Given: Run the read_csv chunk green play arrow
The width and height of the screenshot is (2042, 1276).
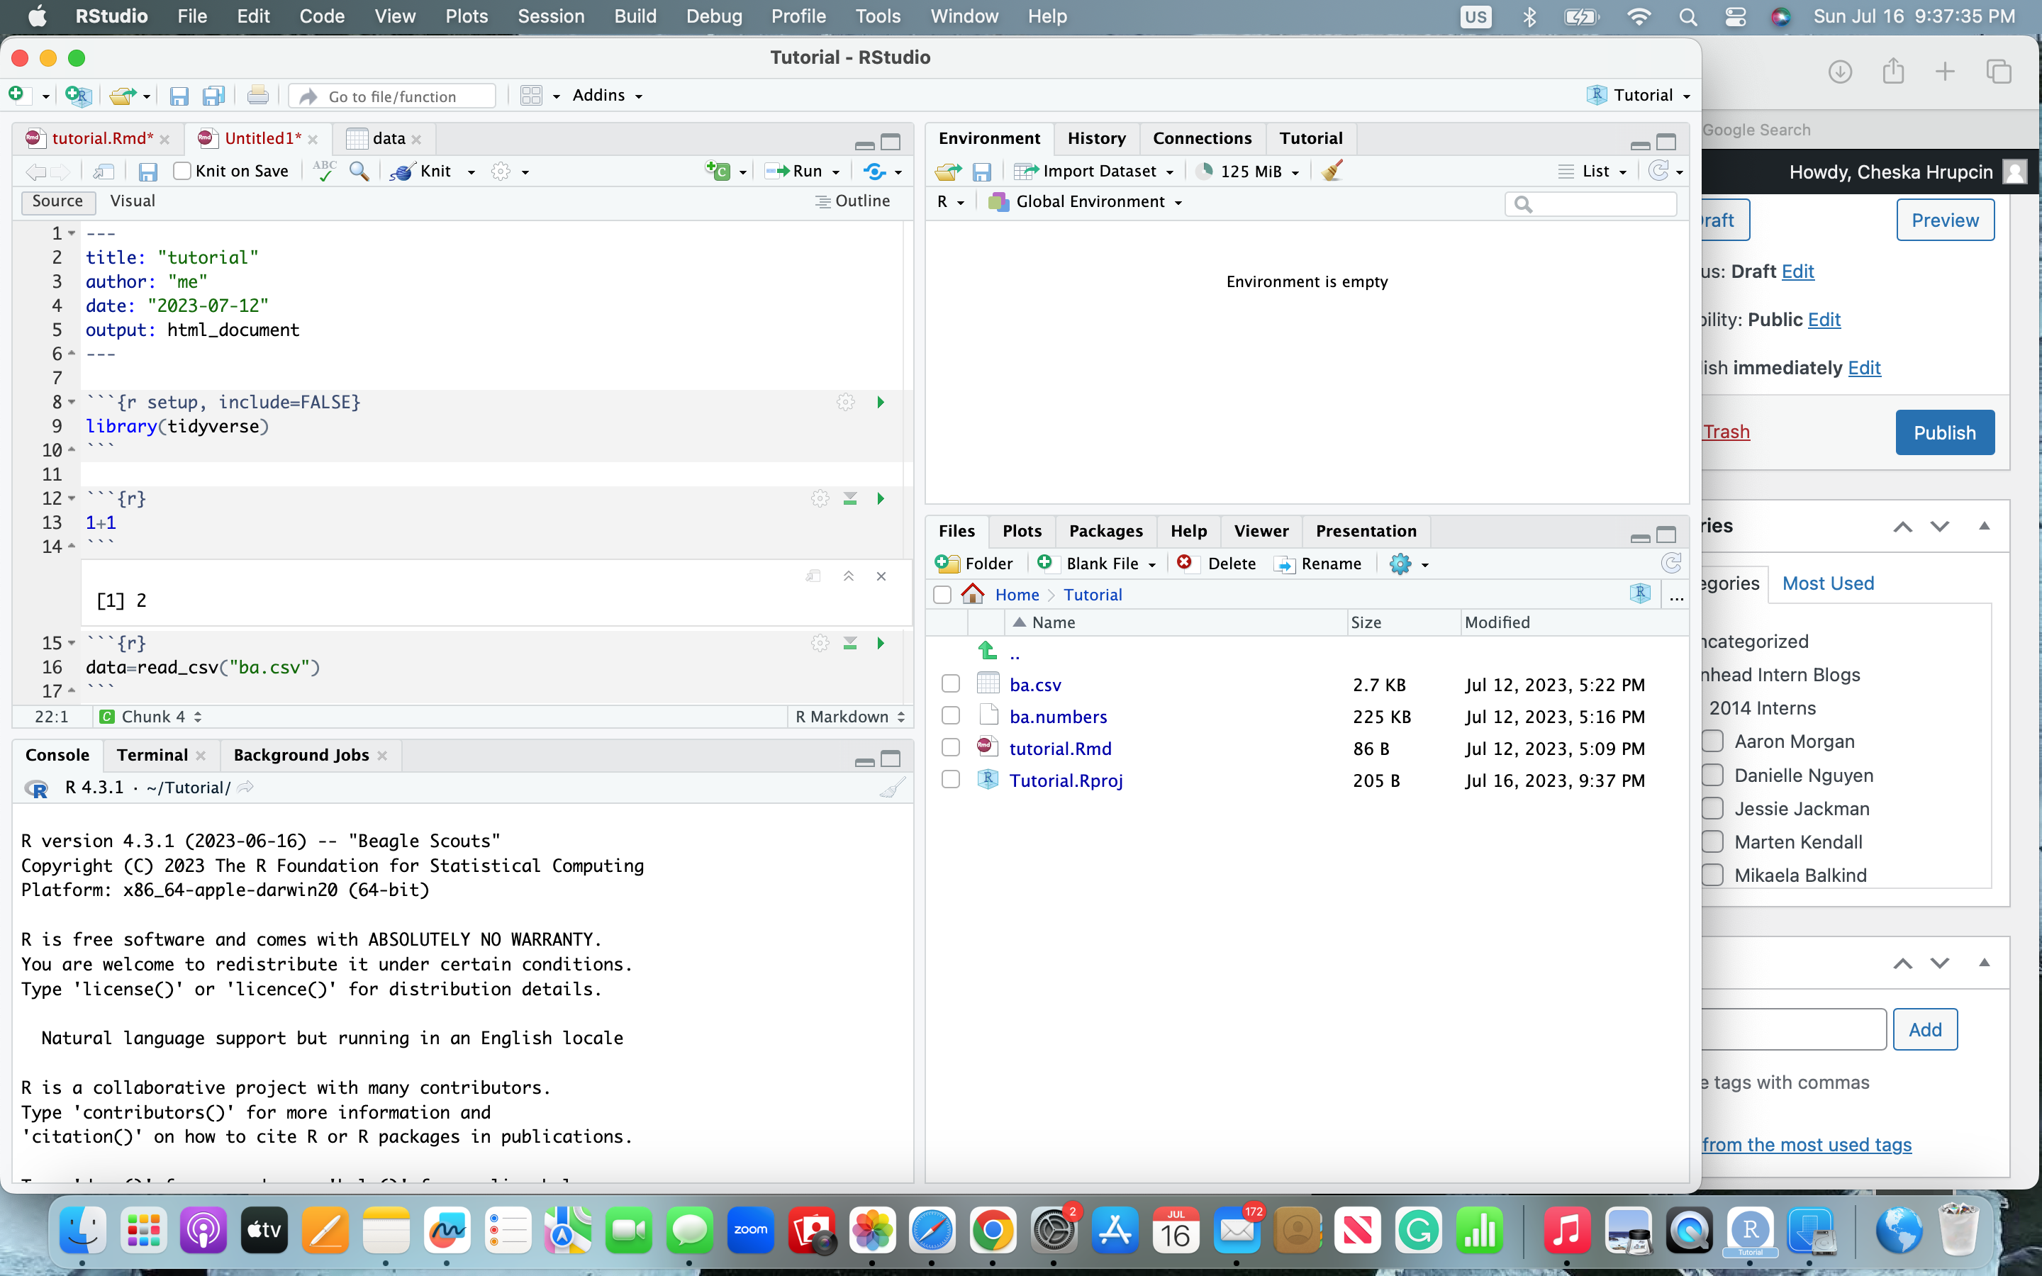Looking at the screenshot, I should pyautogui.click(x=880, y=643).
